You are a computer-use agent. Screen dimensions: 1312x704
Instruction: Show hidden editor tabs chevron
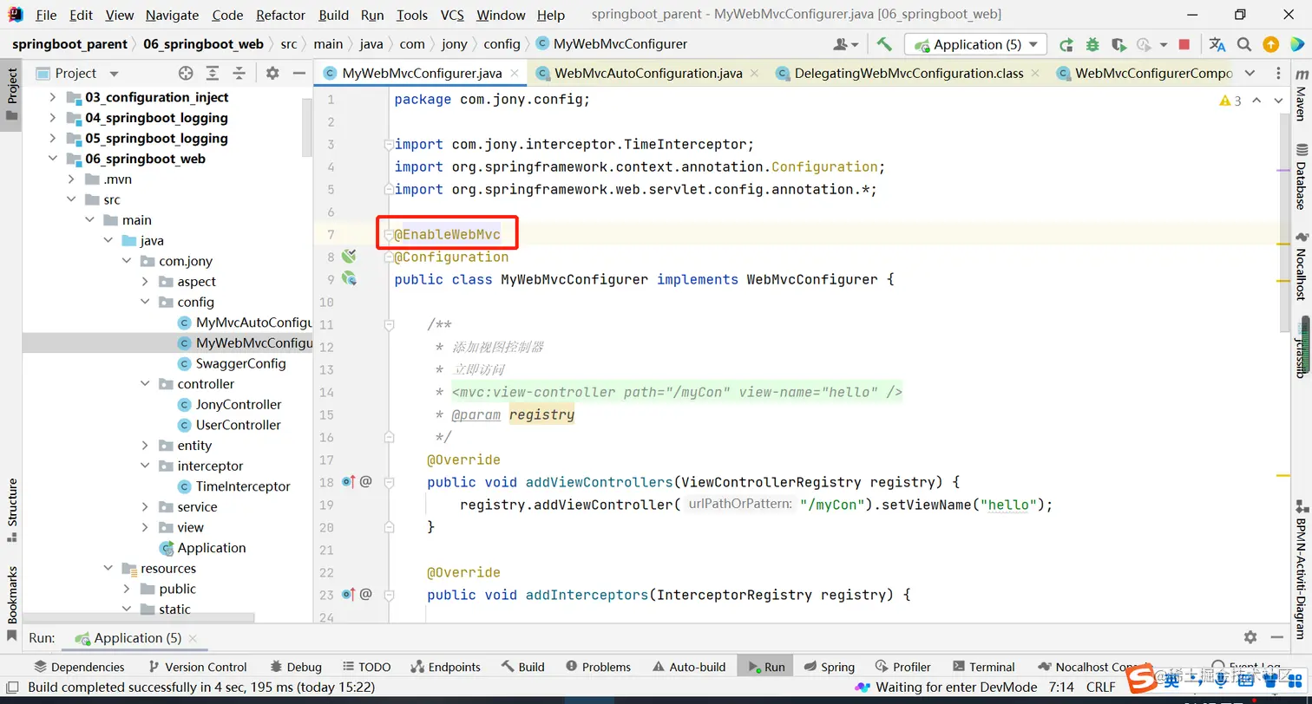coord(1250,73)
